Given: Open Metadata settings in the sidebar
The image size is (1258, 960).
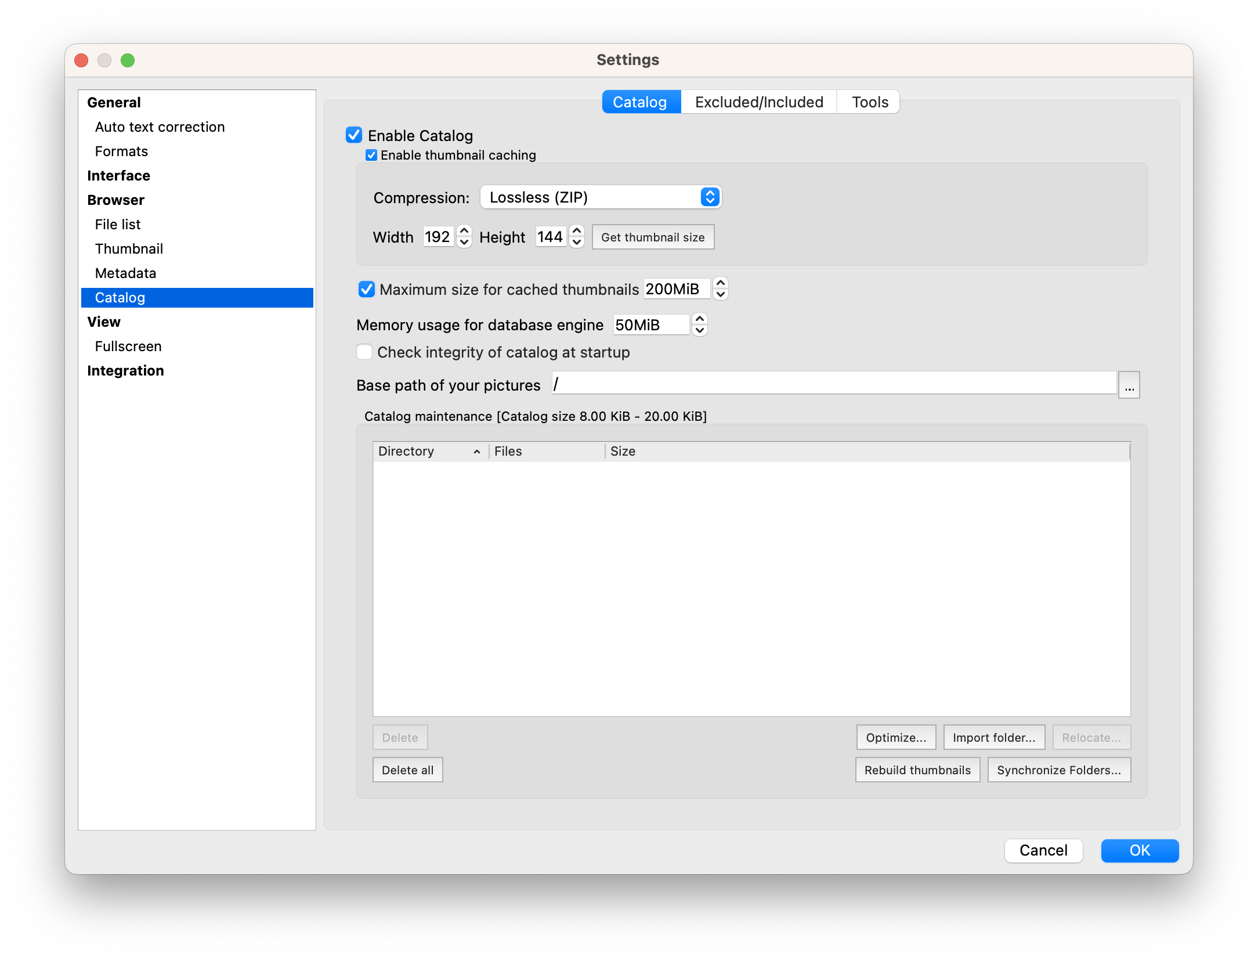Looking at the screenshot, I should pyautogui.click(x=125, y=273).
